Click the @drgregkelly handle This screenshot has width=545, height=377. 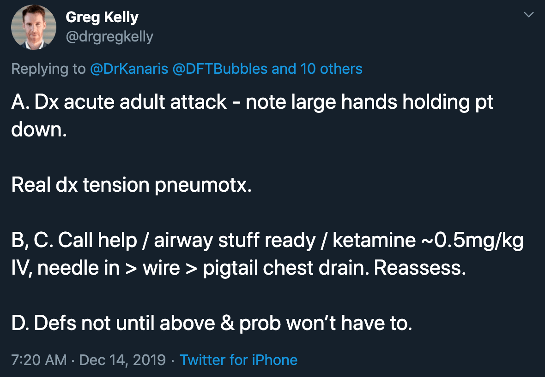[109, 36]
